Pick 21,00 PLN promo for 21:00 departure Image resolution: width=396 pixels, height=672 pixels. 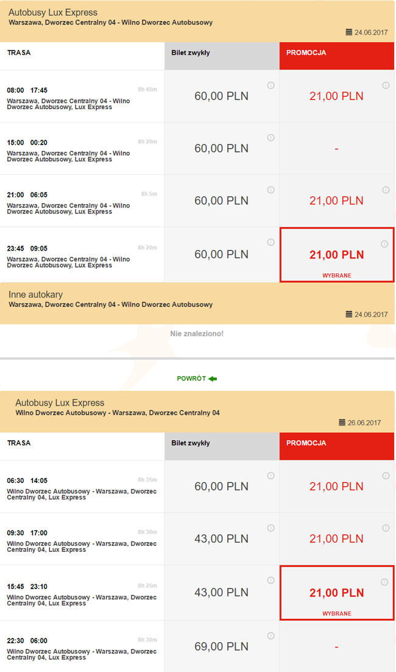336,201
